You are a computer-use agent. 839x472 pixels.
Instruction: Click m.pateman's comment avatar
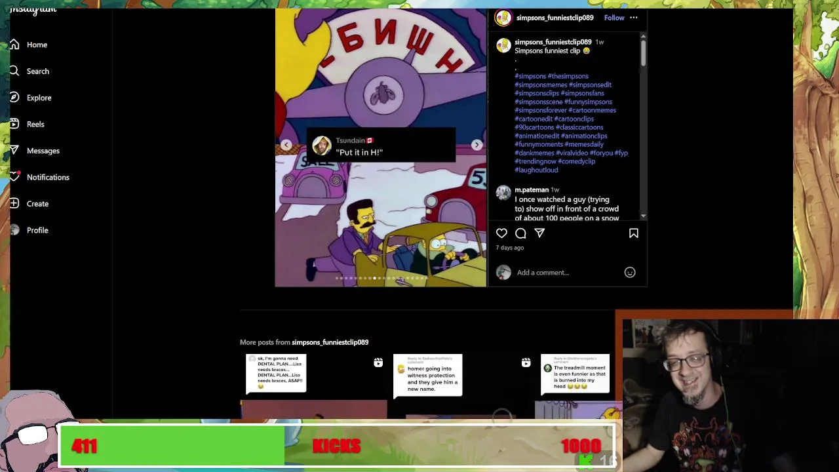point(503,193)
